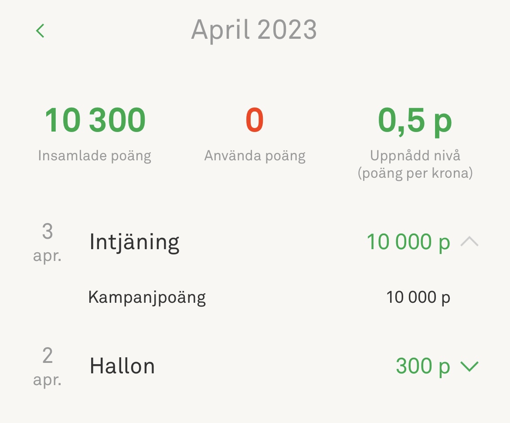Tap the April 2023 page title
Viewport: 510px width, 423px height.
pyautogui.click(x=254, y=30)
